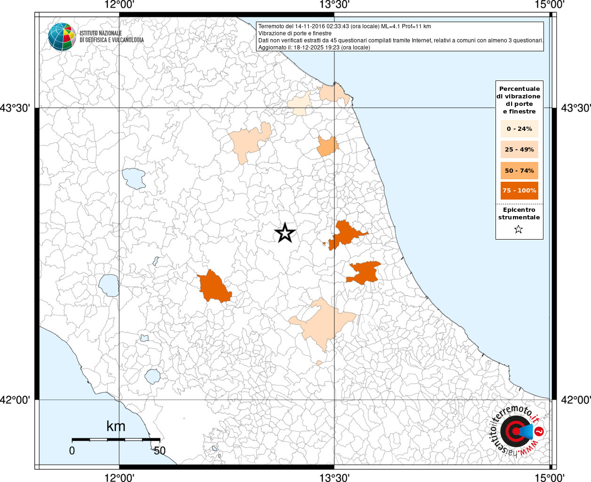Click 'Istituto Nazionale di Geofisica e Vulcanologia' text

tap(112, 37)
